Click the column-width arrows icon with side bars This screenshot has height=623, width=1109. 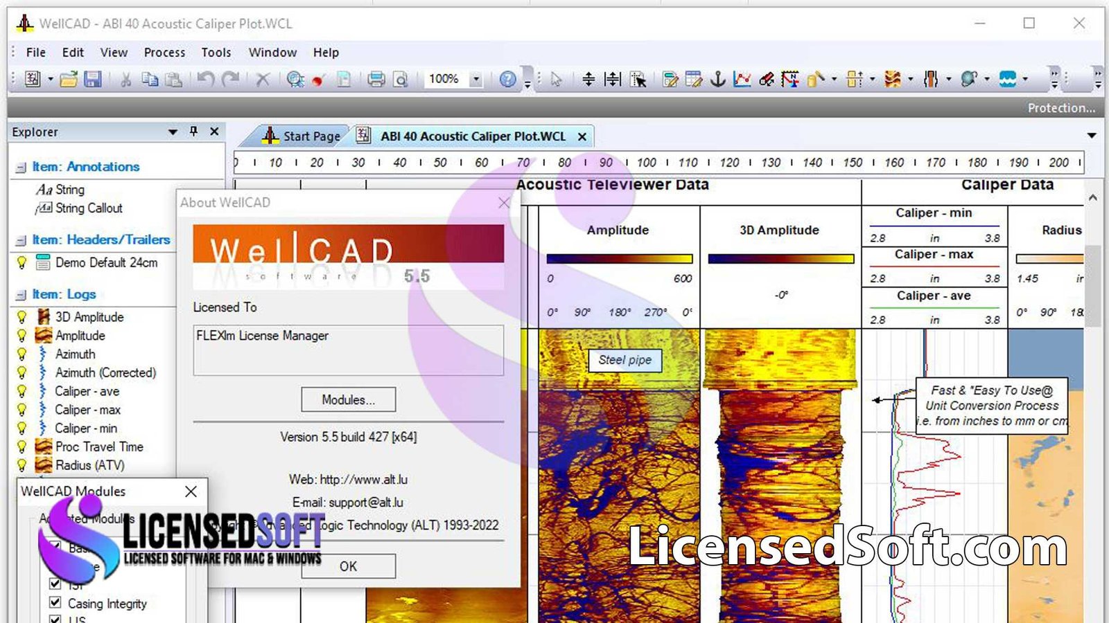pyautogui.click(x=613, y=79)
